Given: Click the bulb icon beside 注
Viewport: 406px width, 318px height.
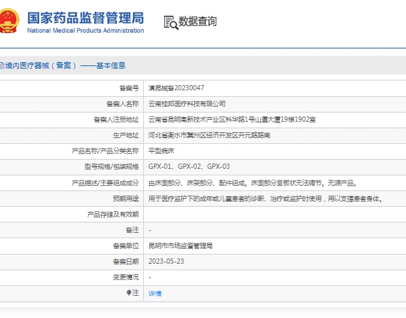Looking at the screenshot, I should pyautogui.click(x=129, y=292).
